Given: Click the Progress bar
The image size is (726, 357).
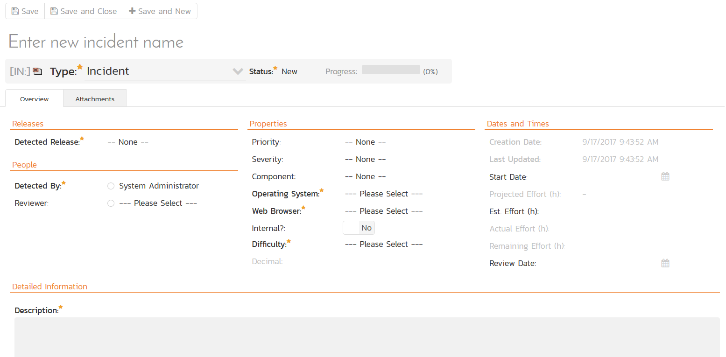Looking at the screenshot, I should tap(391, 70).
